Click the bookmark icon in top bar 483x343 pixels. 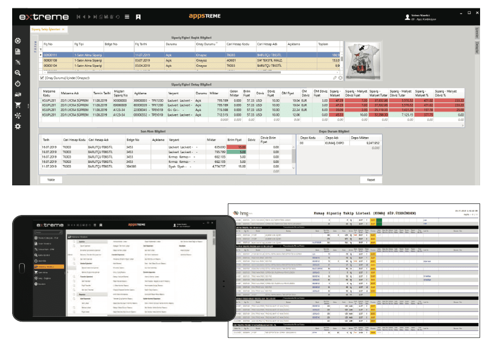(138, 17)
